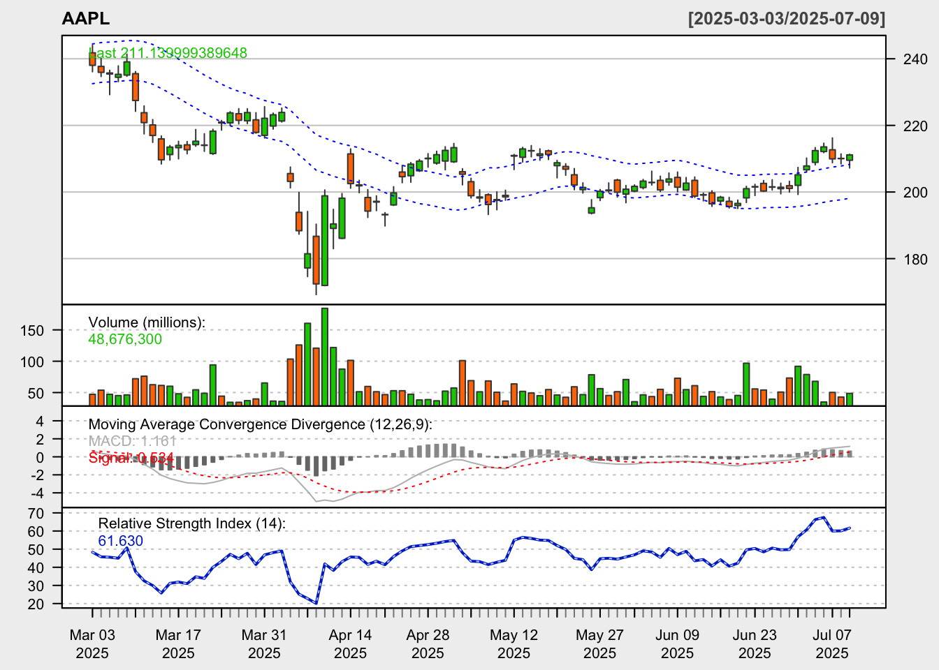The height and width of the screenshot is (670, 939).
Task: Click the 0 tick on the MACD axis
Action: (40, 458)
